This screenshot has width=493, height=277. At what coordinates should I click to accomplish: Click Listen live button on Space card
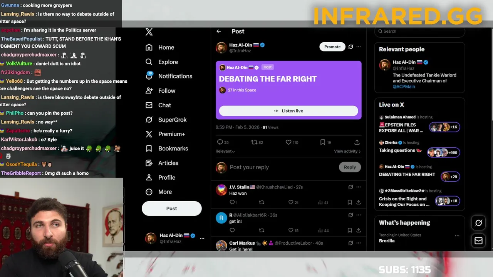click(288, 111)
